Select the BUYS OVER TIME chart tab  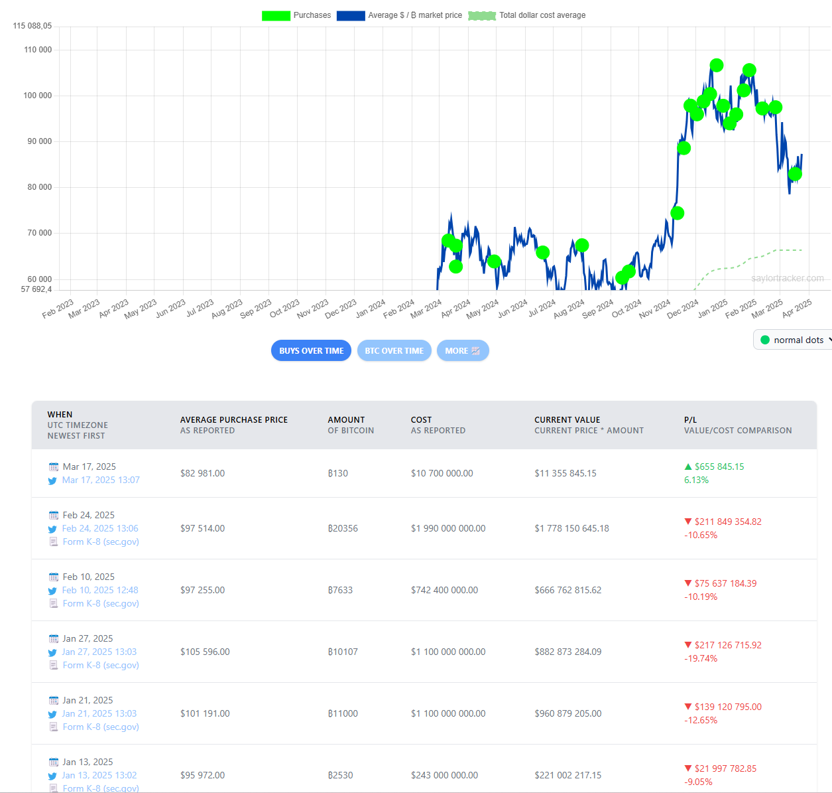point(311,351)
